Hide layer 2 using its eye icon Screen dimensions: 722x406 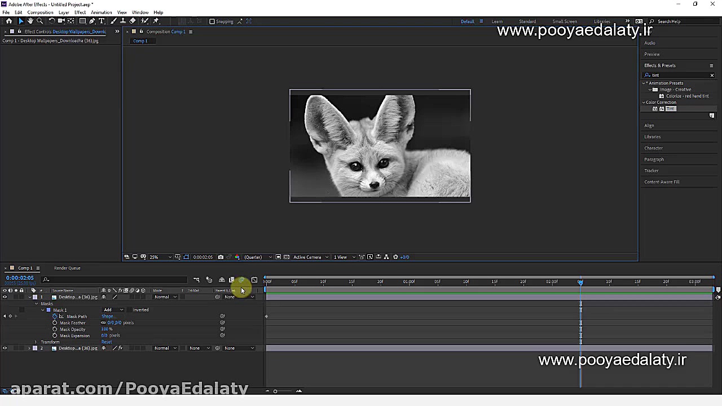tap(5, 348)
